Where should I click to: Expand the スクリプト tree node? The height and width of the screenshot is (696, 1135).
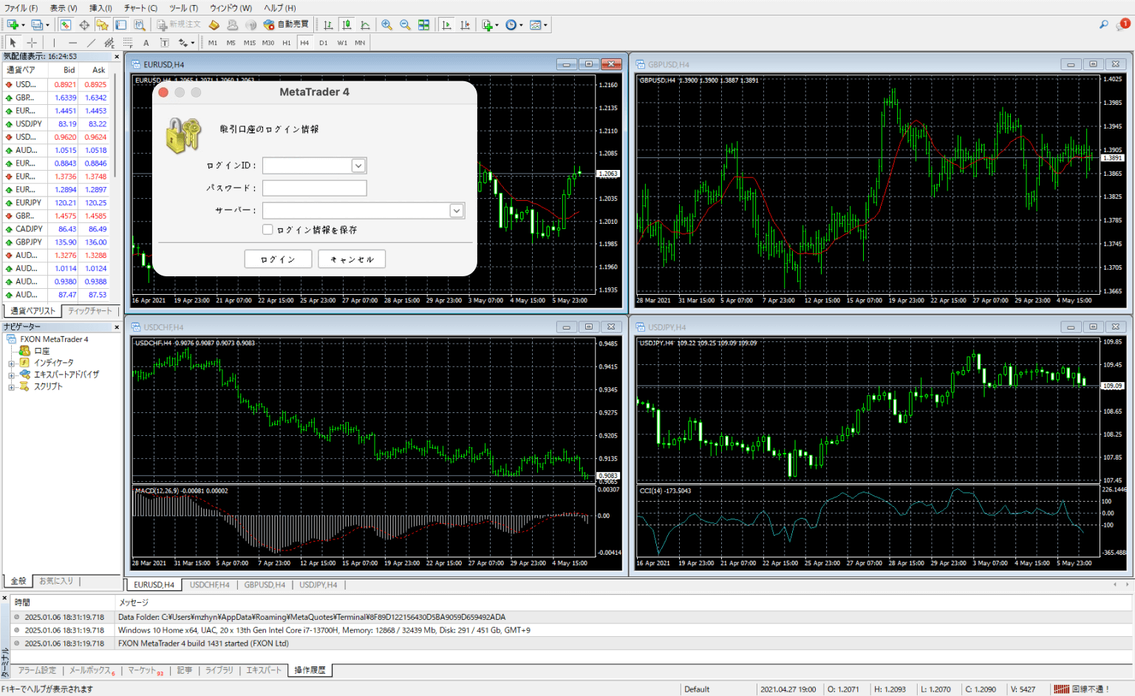click(11, 386)
